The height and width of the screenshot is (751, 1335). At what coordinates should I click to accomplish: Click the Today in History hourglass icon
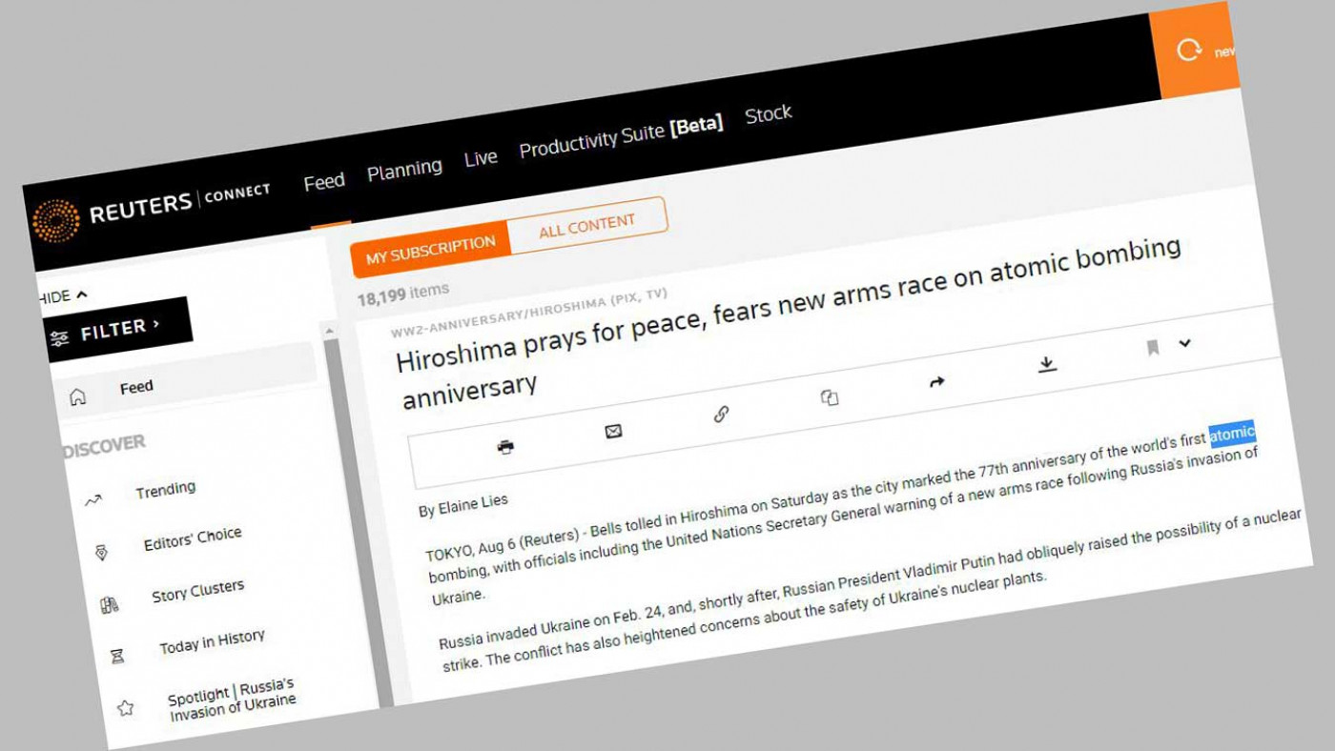click(117, 656)
